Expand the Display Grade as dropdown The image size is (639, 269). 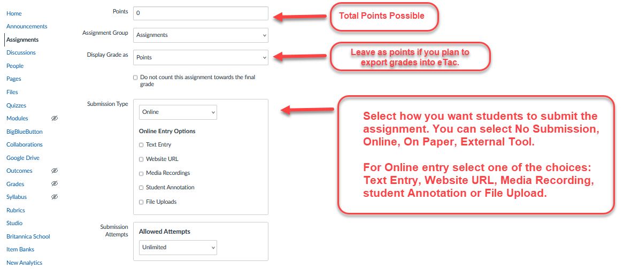201,57
